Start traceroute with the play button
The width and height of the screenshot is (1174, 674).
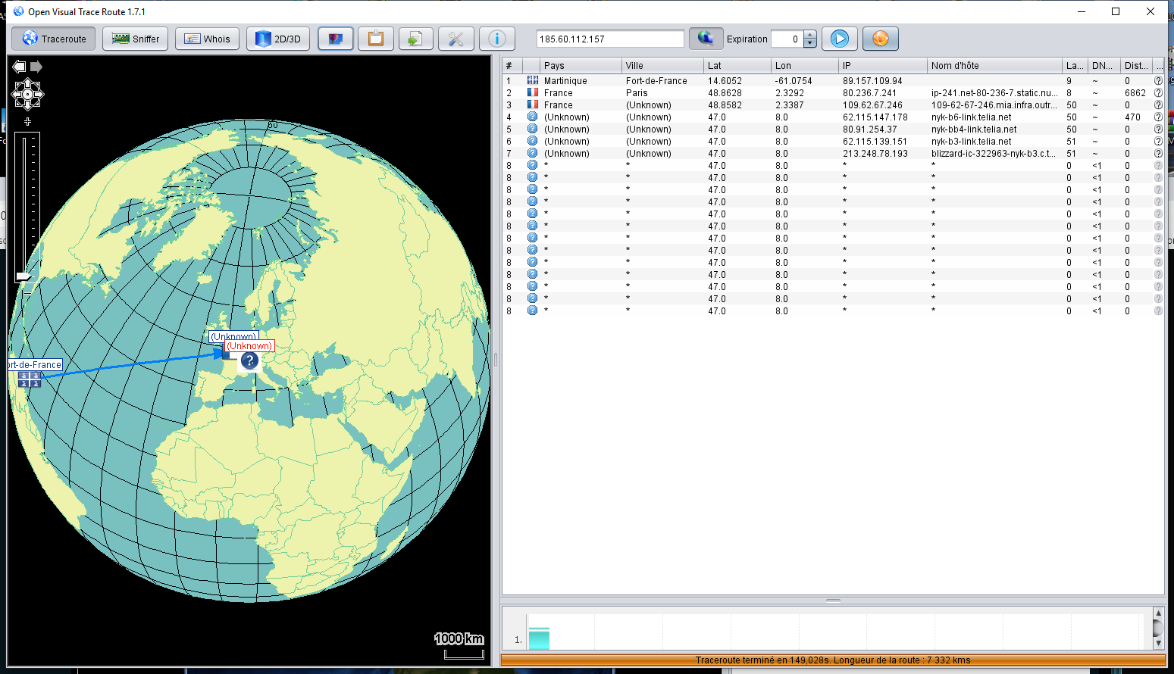pos(840,39)
